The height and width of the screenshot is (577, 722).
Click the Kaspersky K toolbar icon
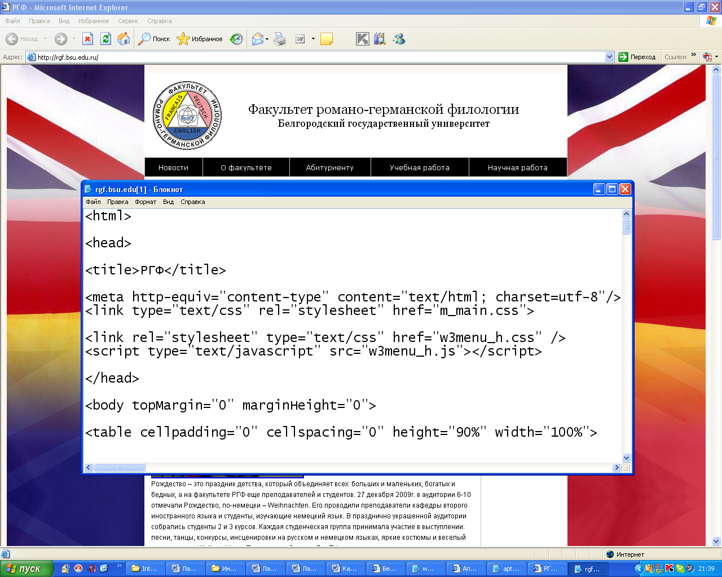[x=363, y=39]
